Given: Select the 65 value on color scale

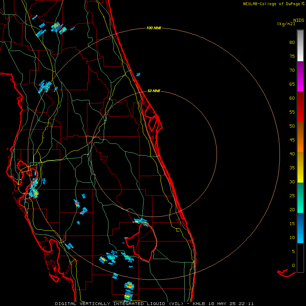Looking at the screenshot, I should [x=292, y=84].
